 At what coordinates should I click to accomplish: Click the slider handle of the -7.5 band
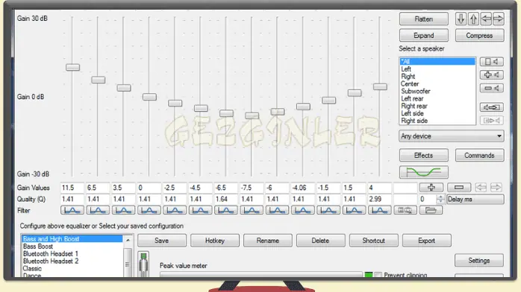pos(252,115)
